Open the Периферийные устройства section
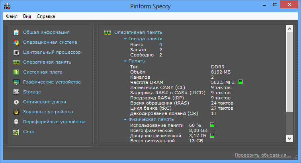 coord(54,122)
